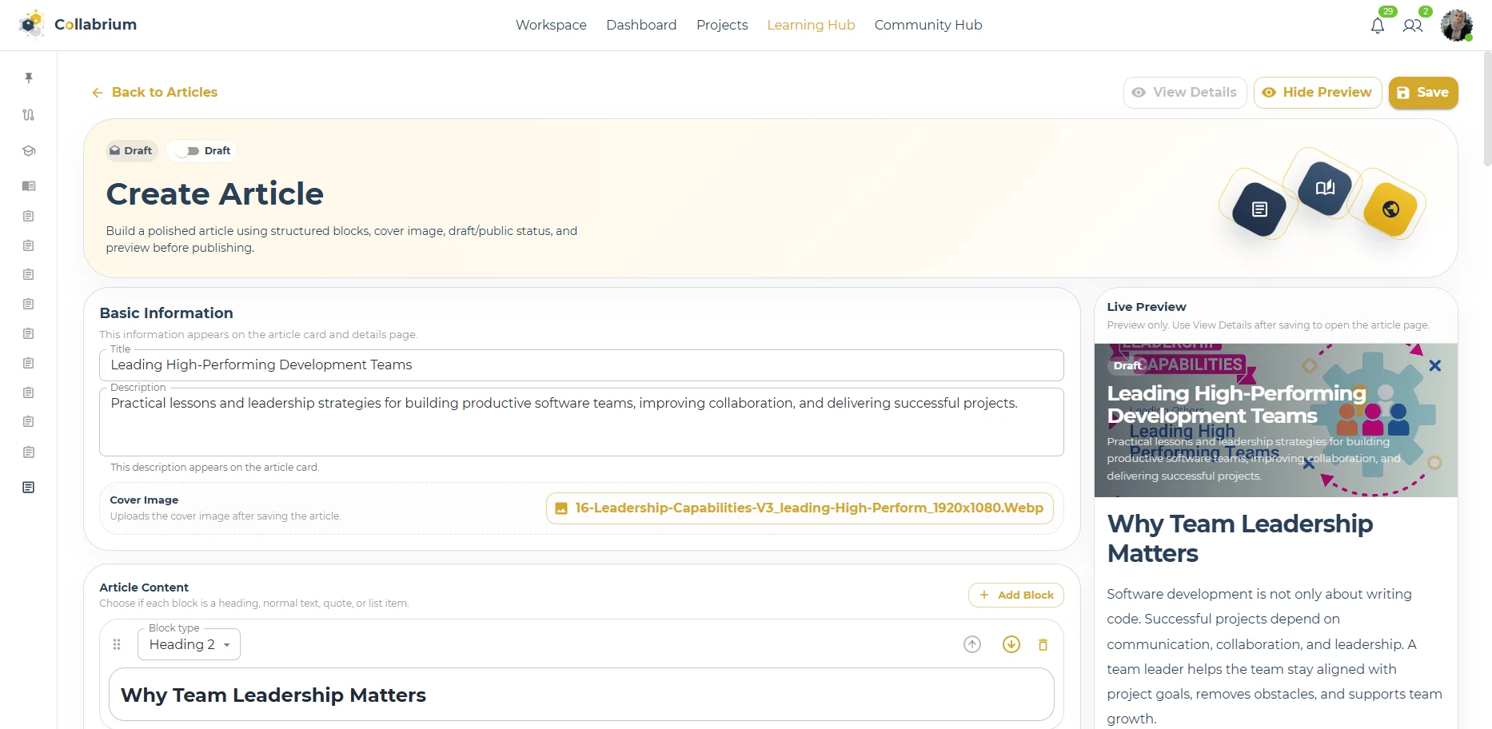Click the Collabrium logo
This screenshot has height=729, width=1492.
pyautogui.click(x=78, y=25)
